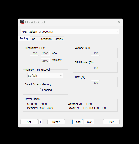Click the TDC percent field

95,83
